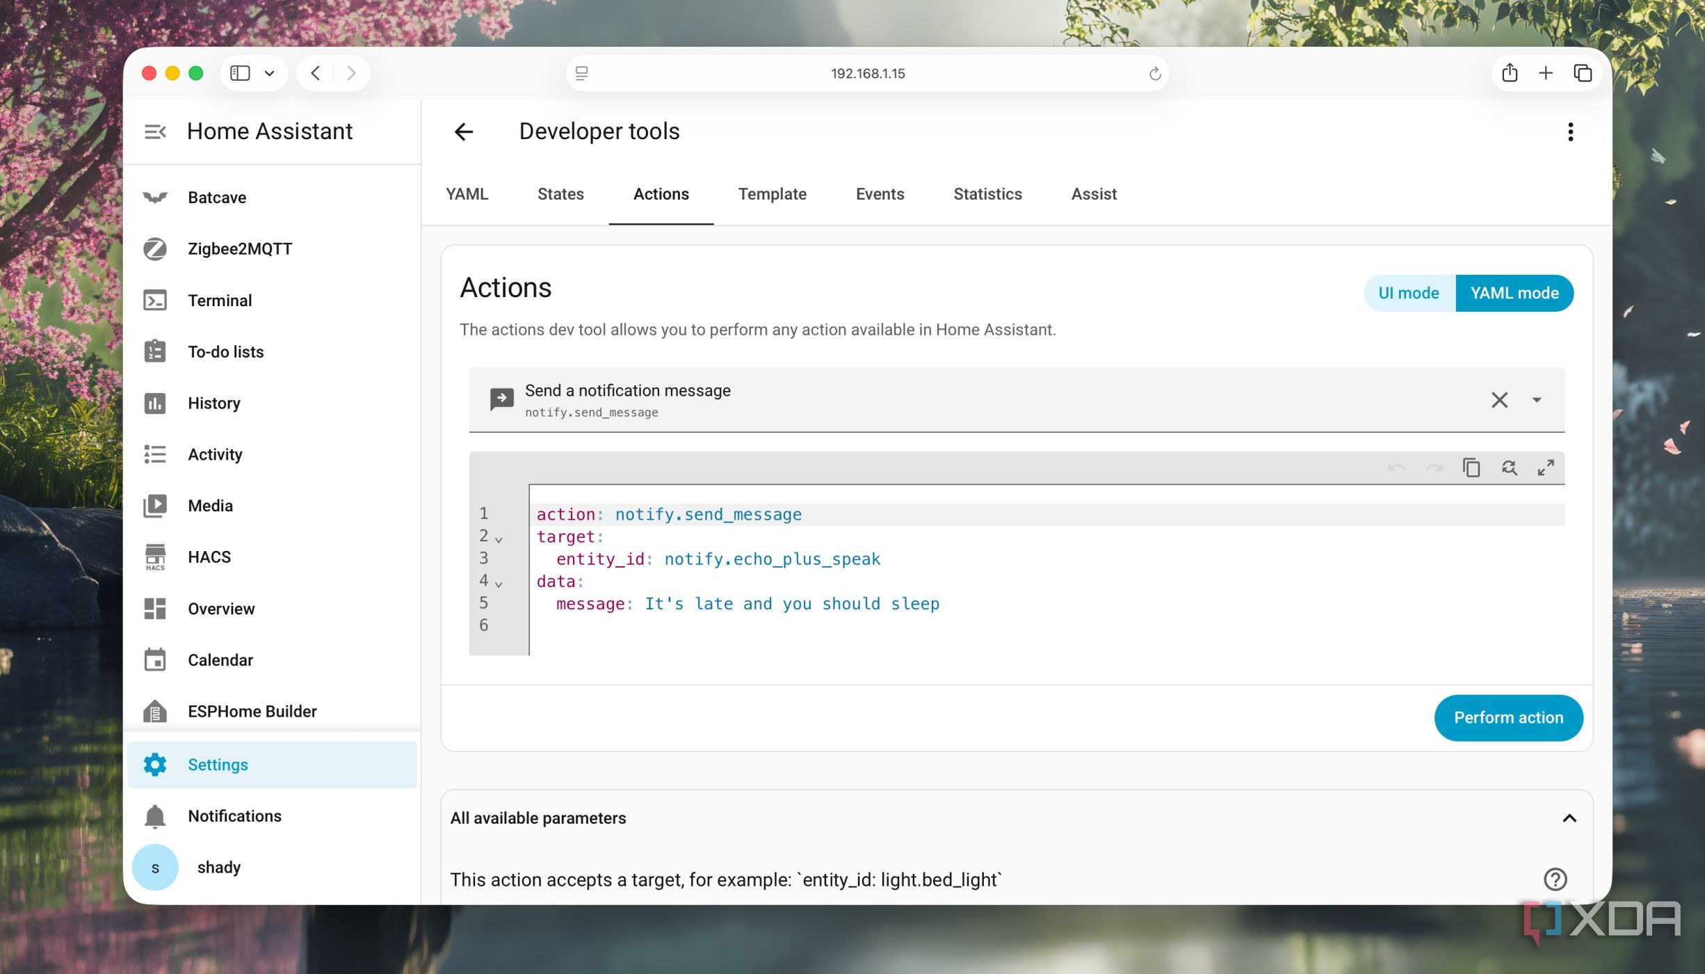The image size is (1705, 974).
Task: Switch to the Template tab
Action: (x=772, y=194)
